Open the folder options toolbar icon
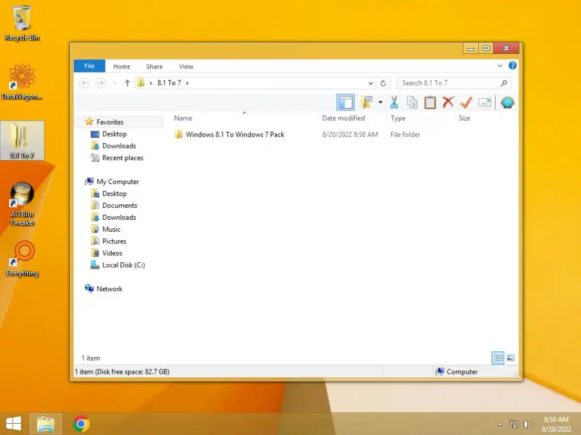Viewport: 581px width, 435px height. click(367, 102)
